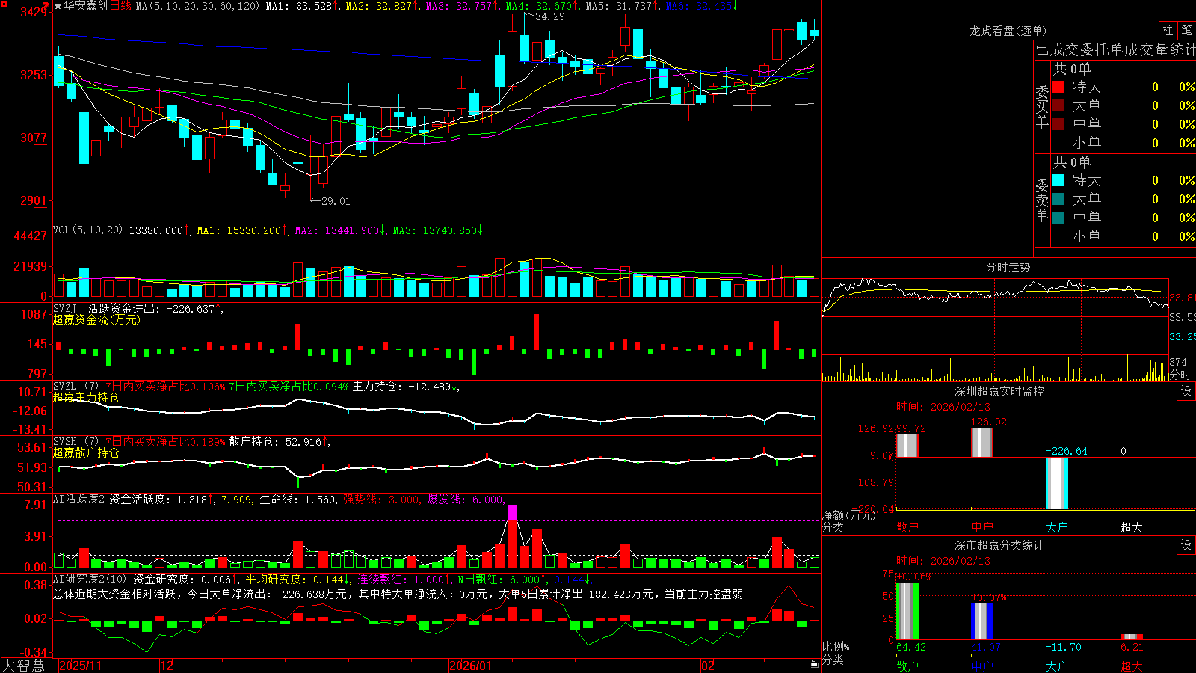The height and width of the screenshot is (673, 1196).
Task: Click the 超赢资金流(万元) label
Action: click(x=96, y=319)
